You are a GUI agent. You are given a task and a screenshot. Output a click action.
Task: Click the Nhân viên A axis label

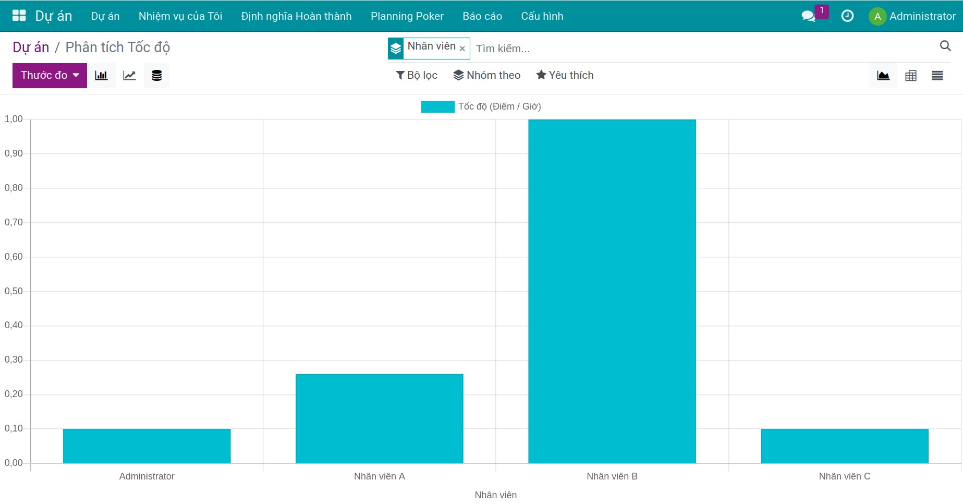click(380, 476)
